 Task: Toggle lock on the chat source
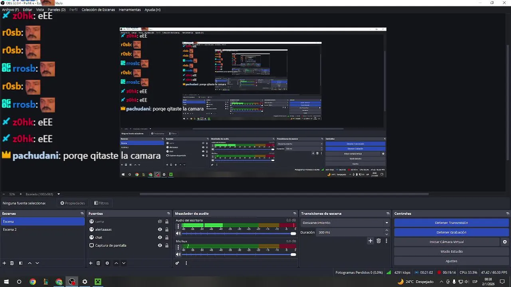(x=167, y=238)
